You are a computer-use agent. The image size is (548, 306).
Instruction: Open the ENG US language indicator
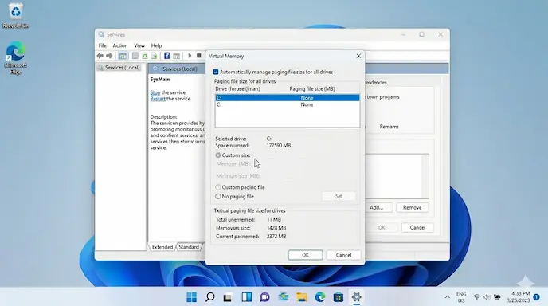461,297
